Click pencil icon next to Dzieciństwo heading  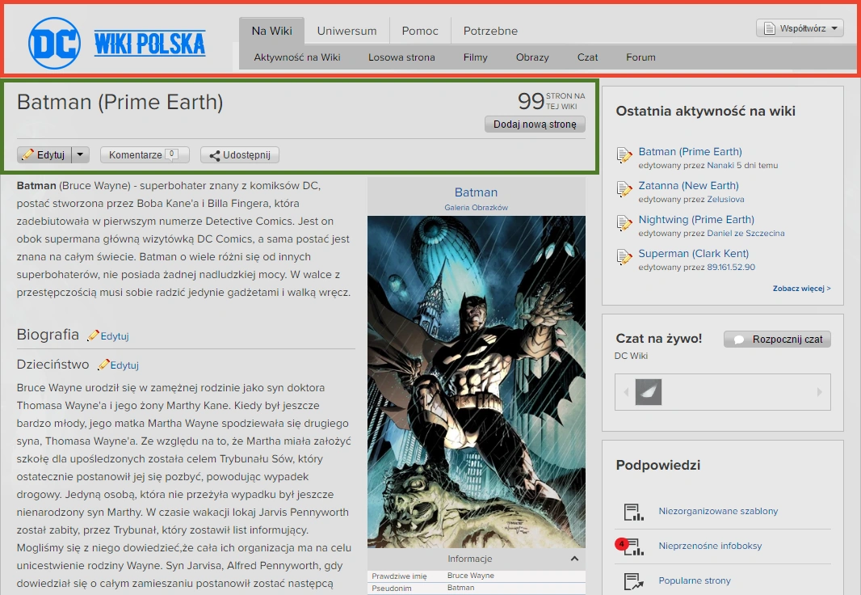tap(103, 365)
